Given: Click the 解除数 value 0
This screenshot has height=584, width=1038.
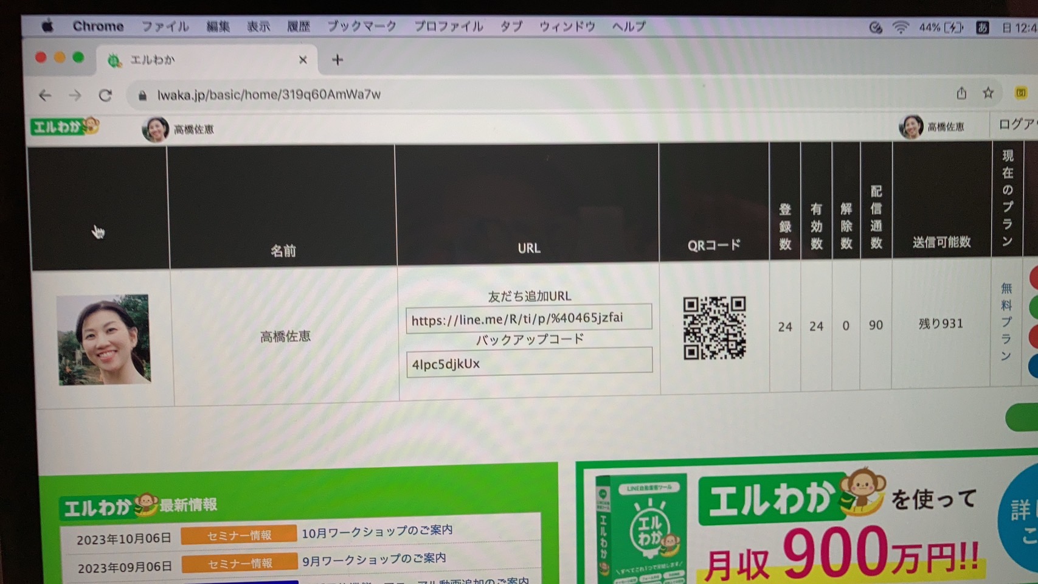Looking at the screenshot, I should point(846,326).
